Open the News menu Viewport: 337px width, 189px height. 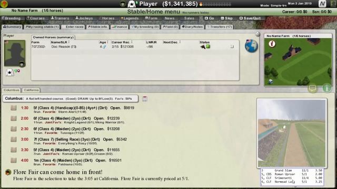click(x=170, y=18)
